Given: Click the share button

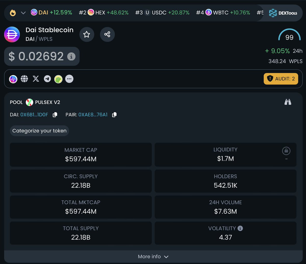Looking at the screenshot, I should (x=107, y=34).
